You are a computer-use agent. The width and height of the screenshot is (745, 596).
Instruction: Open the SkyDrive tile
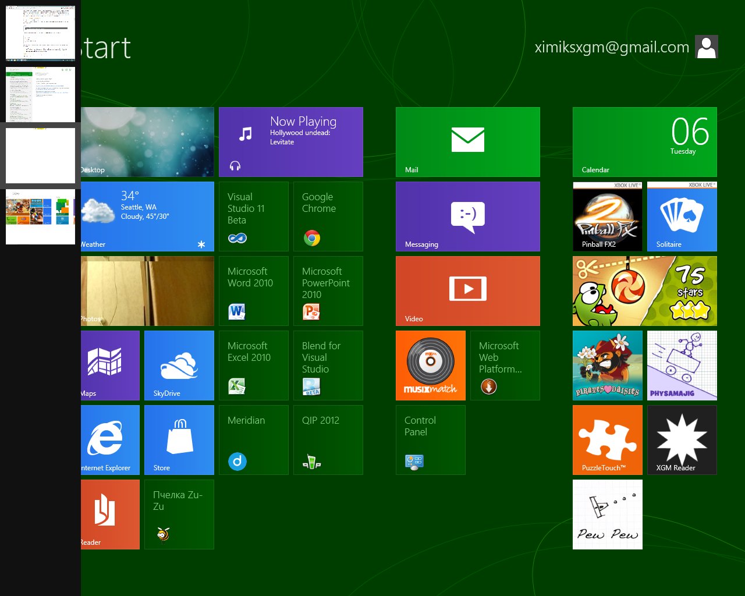pos(179,366)
